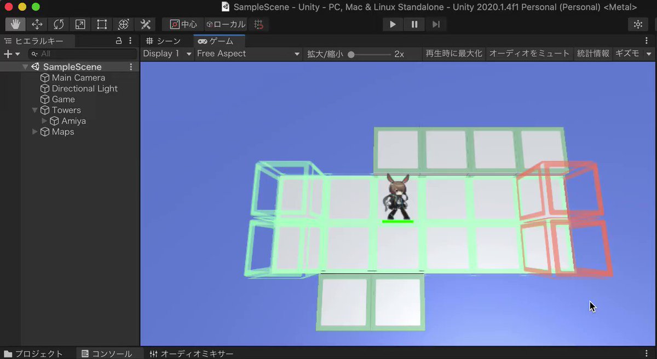657x359 pixels.
Task: Toggle 再生時に最大化 option
Action: click(x=454, y=54)
